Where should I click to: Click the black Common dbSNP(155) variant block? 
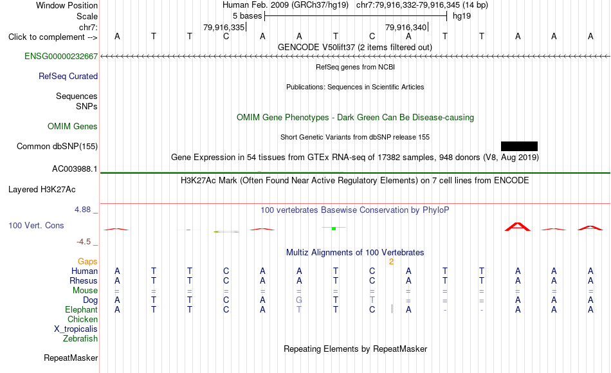519,146
